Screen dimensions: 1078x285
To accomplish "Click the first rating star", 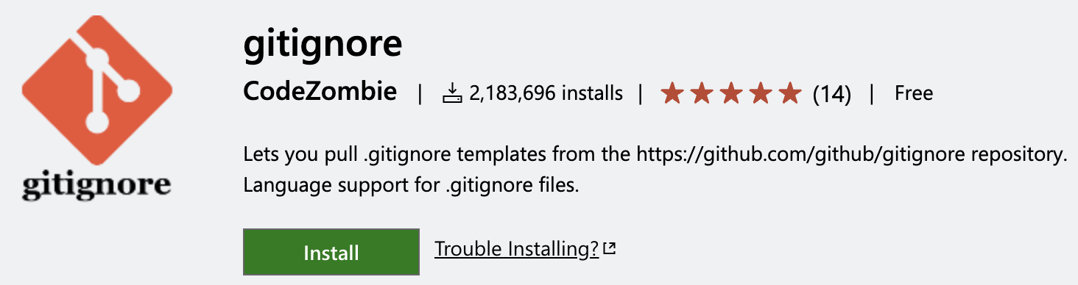I will point(670,93).
